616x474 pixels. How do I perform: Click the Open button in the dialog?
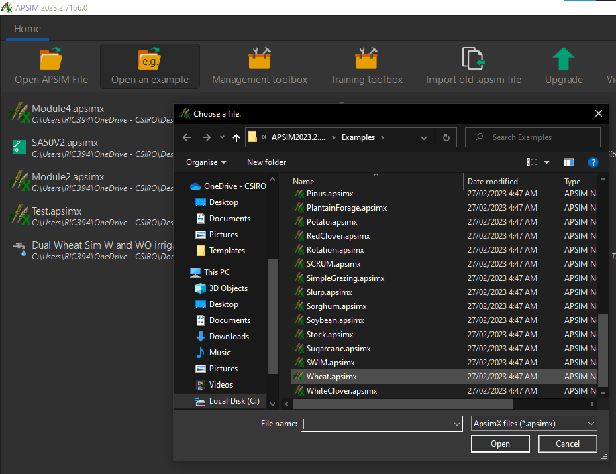coord(500,444)
